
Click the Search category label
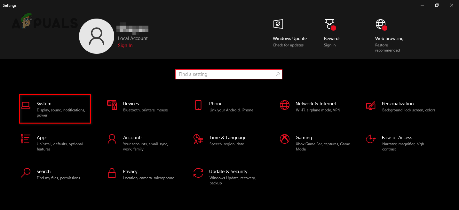tap(44, 172)
